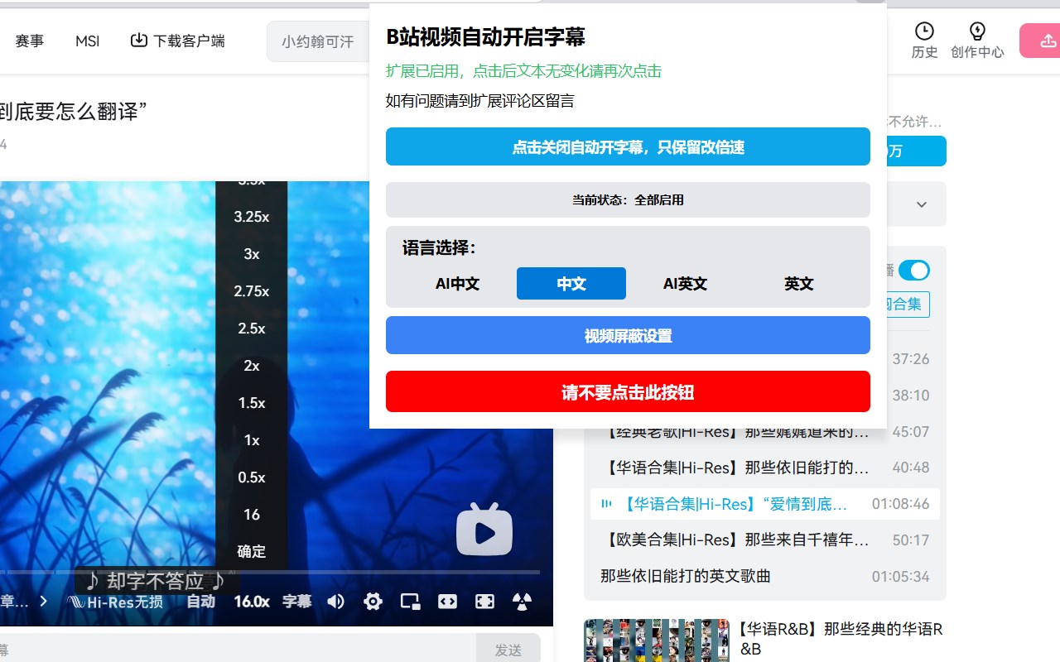The height and width of the screenshot is (662, 1060).
Task: Choose 3.25x playback speed
Action: click(x=252, y=217)
